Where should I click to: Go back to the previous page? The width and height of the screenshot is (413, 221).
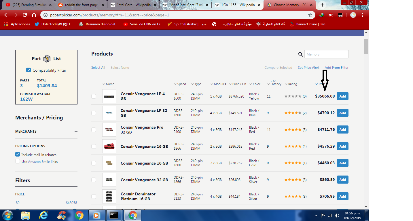(x=6, y=15)
